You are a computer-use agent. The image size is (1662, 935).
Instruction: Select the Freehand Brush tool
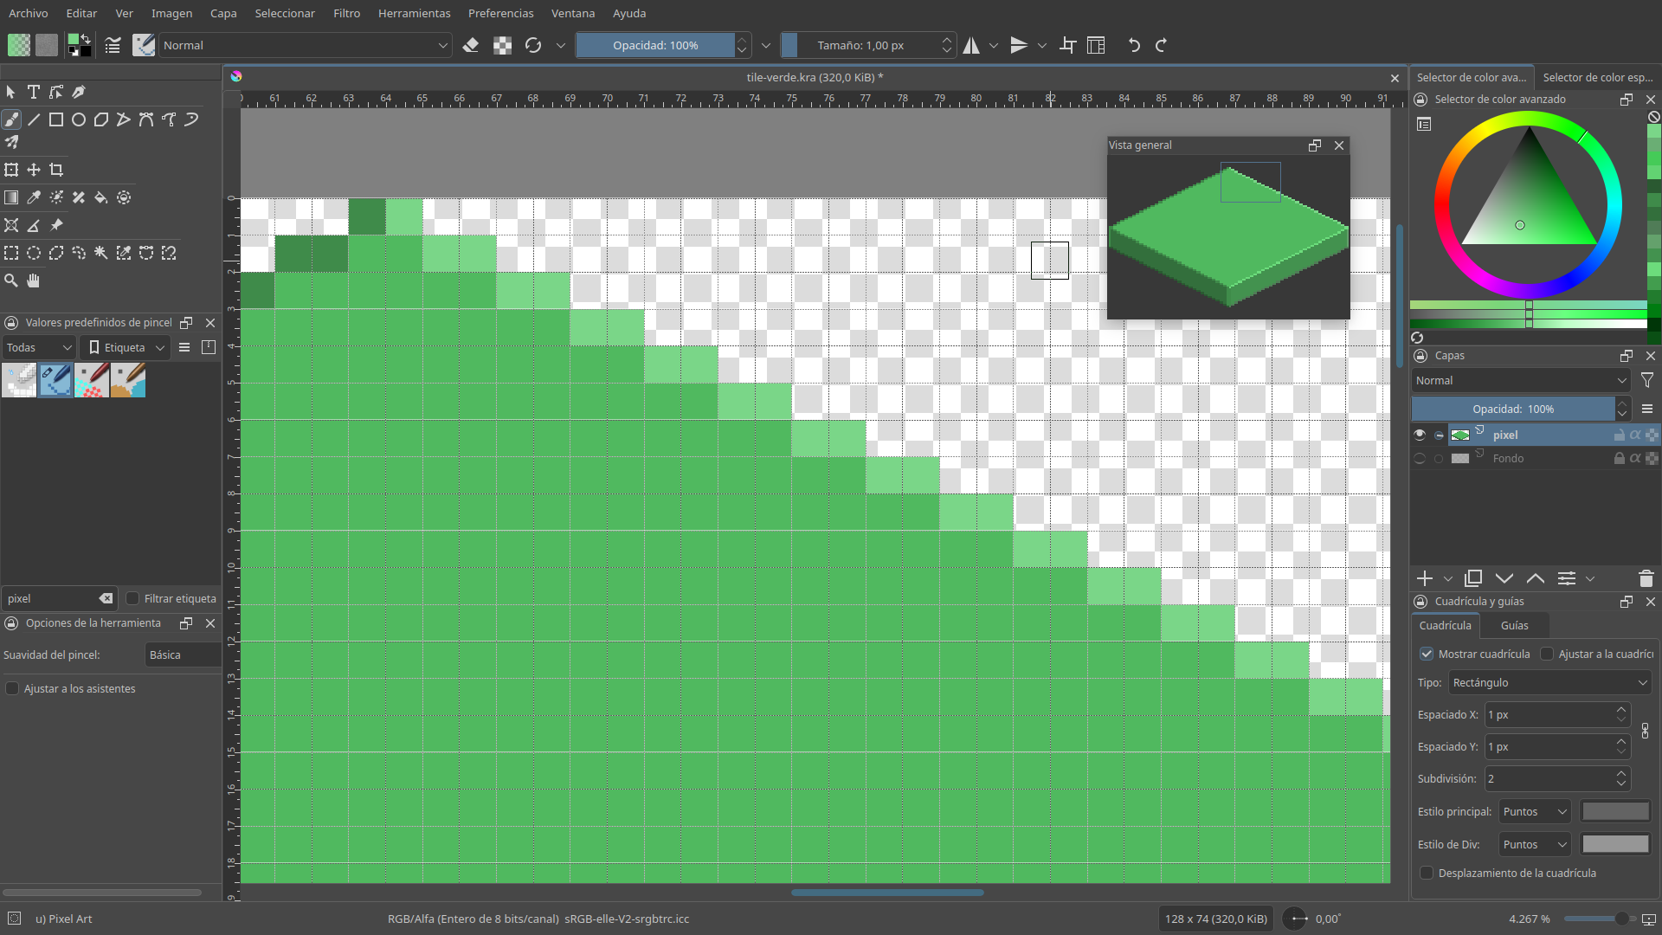pyautogui.click(x=11, y=119)
